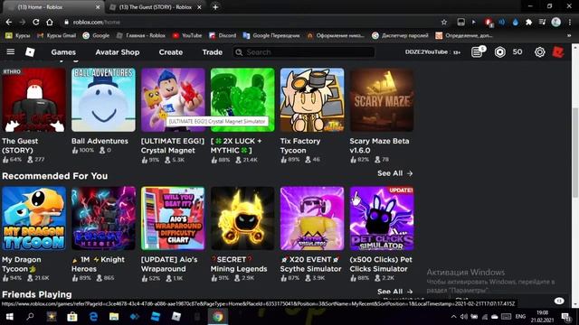This screenshot has height=325, width=579.
Task: Open the Crystal Magnet Simulator thumbnail
Action: (x=173, y=99)
